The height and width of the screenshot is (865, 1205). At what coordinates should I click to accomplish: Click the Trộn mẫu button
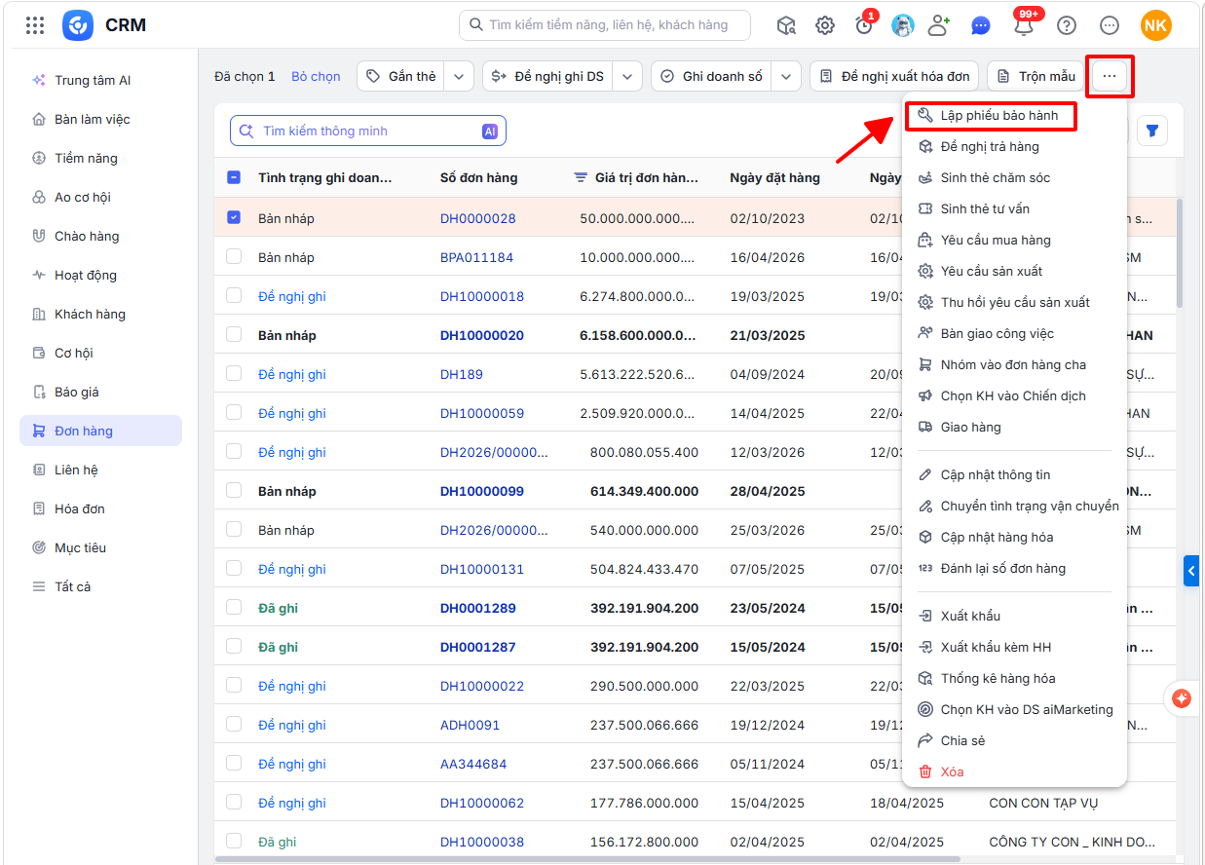(1036, 76)
